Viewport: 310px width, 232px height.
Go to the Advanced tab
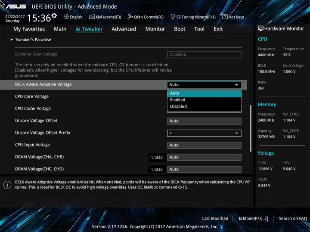(124, 29)
